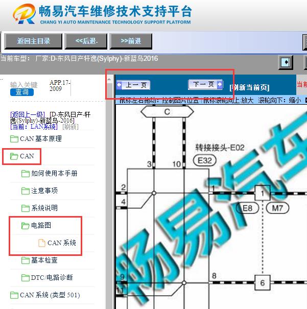Collapse the 电路图 folder

coord(36,225)
